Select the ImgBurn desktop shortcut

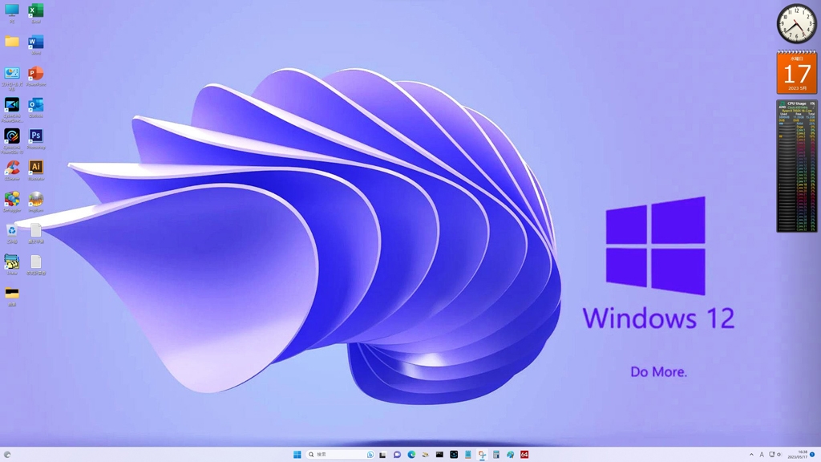click(35, 201)
